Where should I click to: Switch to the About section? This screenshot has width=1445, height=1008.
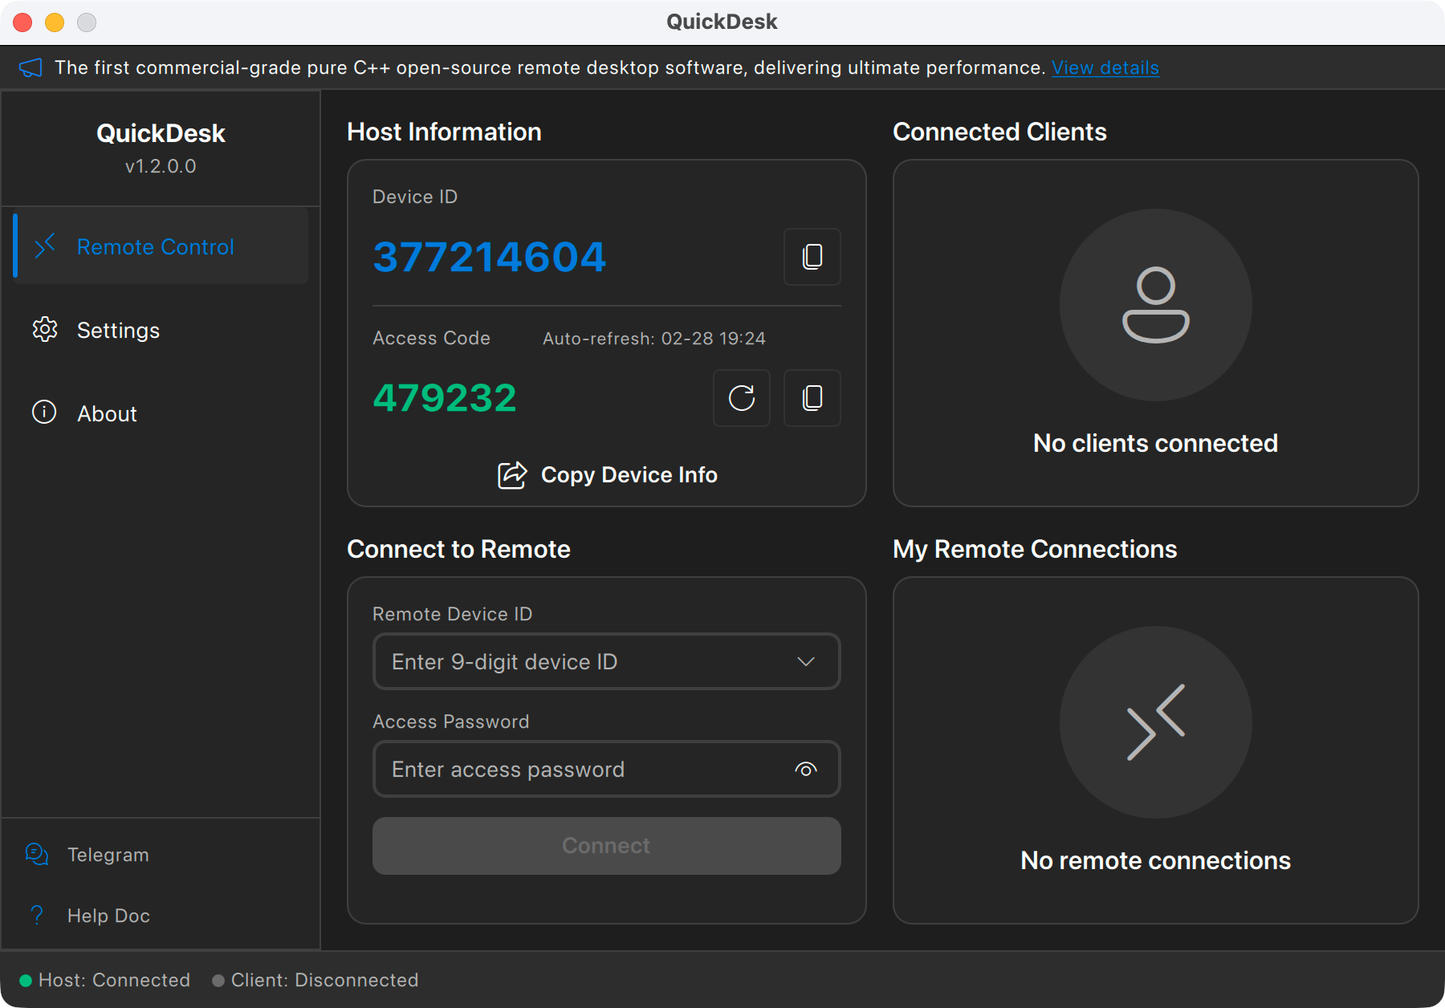click(106, 413)
